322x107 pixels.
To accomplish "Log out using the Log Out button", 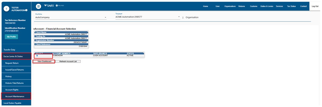I will (x=315, y=6).
